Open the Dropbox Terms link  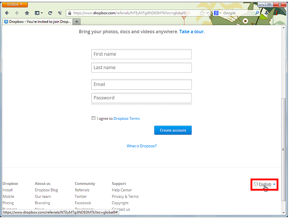126,118
